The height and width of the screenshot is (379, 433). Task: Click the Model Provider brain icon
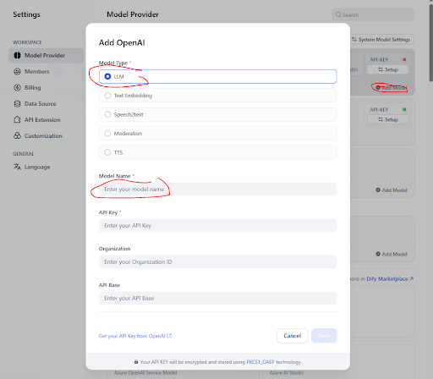[x=17, y=55]
